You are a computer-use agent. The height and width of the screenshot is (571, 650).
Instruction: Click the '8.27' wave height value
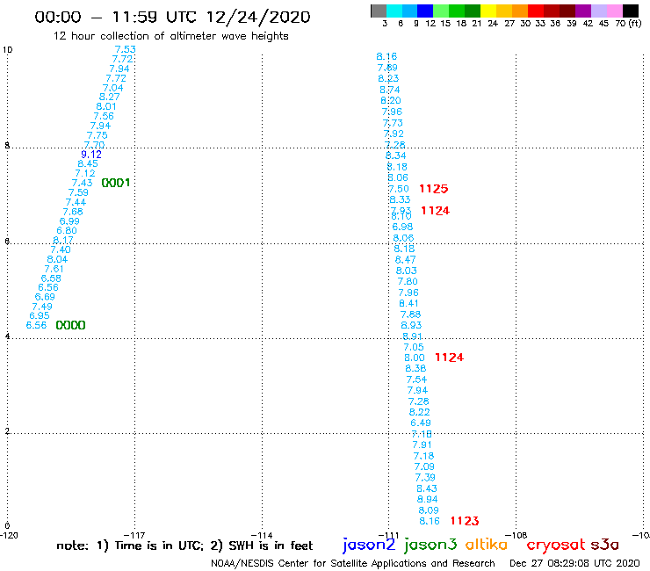pyautogui.click(x=110, y=97)
